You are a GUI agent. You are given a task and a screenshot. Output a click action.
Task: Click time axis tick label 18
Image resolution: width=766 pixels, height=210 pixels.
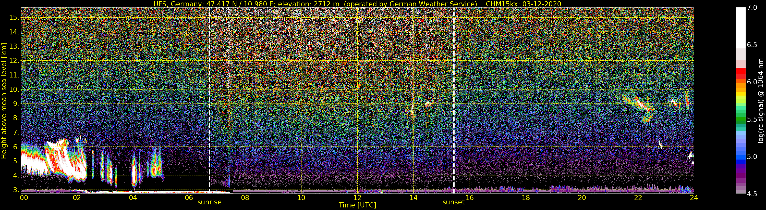[526, 198]
